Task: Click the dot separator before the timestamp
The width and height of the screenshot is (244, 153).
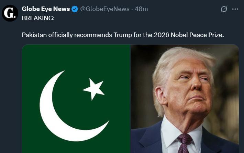Action: click(x=132, y=9)
